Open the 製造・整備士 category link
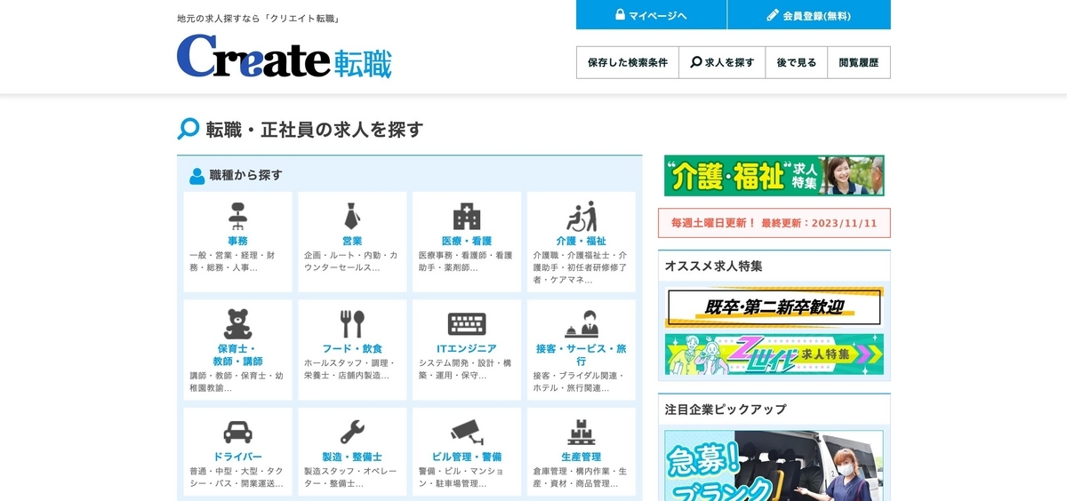 pos(352,457)
